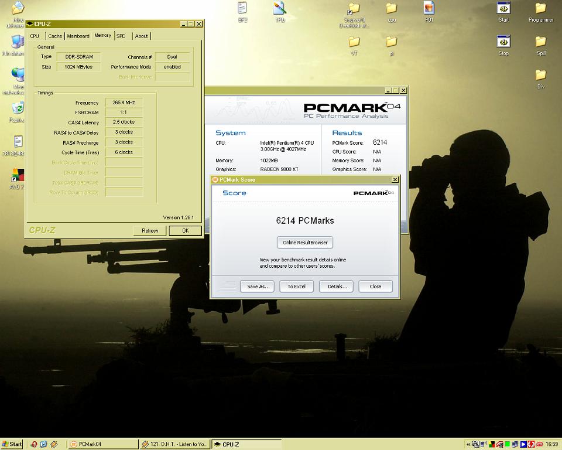Expand hidden tray icons with the chevron
Image resolution: width=562 pixels, height=450 pixels.
click(x=468, y=444)
